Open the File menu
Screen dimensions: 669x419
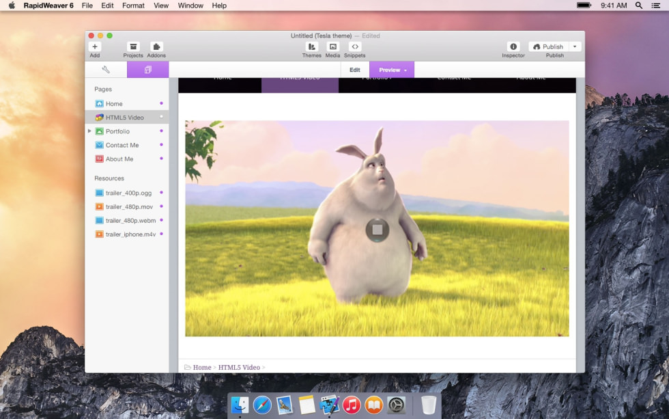pos(87,5)
